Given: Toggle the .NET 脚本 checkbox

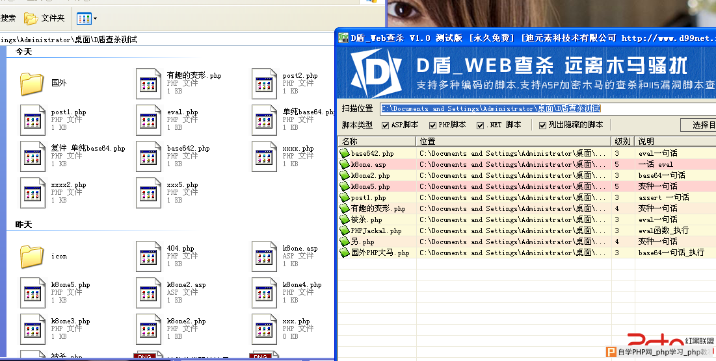Looking at the screenshot, I should pyautogui.click(x=481, y=125).
